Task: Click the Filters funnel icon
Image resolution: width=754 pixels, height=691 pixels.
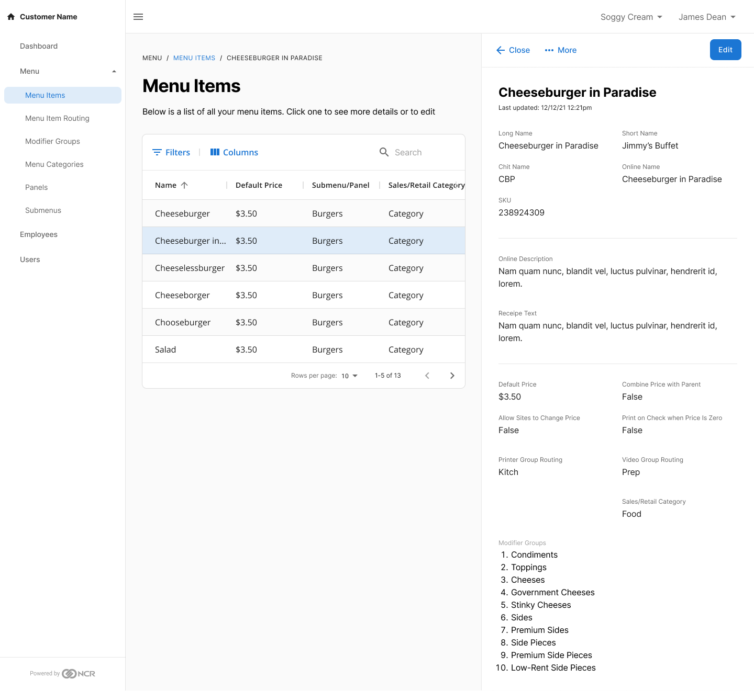Action: (x=157, y=152)
